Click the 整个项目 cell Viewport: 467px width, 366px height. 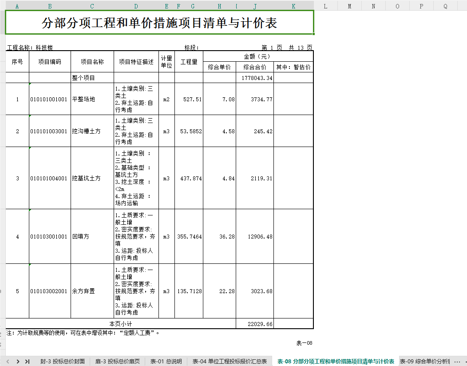pyautogui.click(x=92, y=78)
